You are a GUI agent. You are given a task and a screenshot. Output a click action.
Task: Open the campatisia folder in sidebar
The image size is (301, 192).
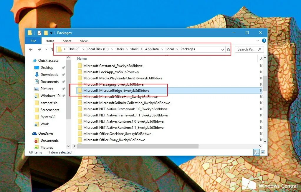[x=49, y=103]
